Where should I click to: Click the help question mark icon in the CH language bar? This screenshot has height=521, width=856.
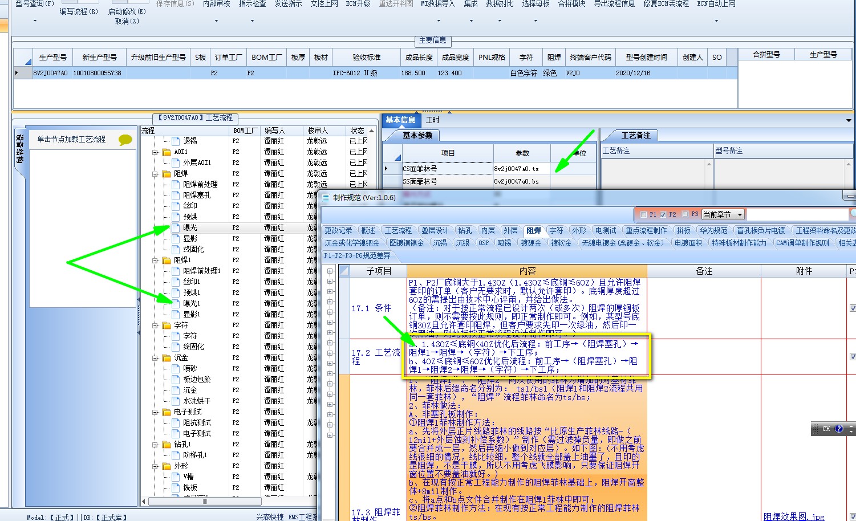click(839, 429)
